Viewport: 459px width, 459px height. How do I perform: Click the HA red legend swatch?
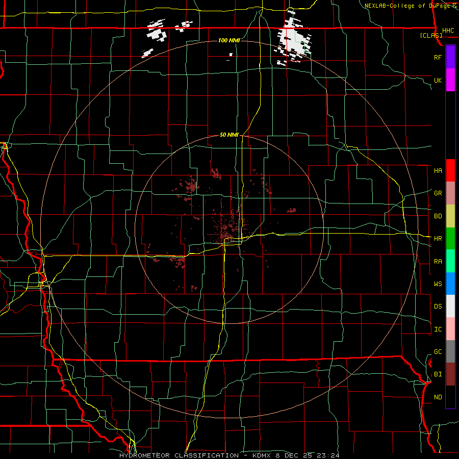[x=450, y=170]
